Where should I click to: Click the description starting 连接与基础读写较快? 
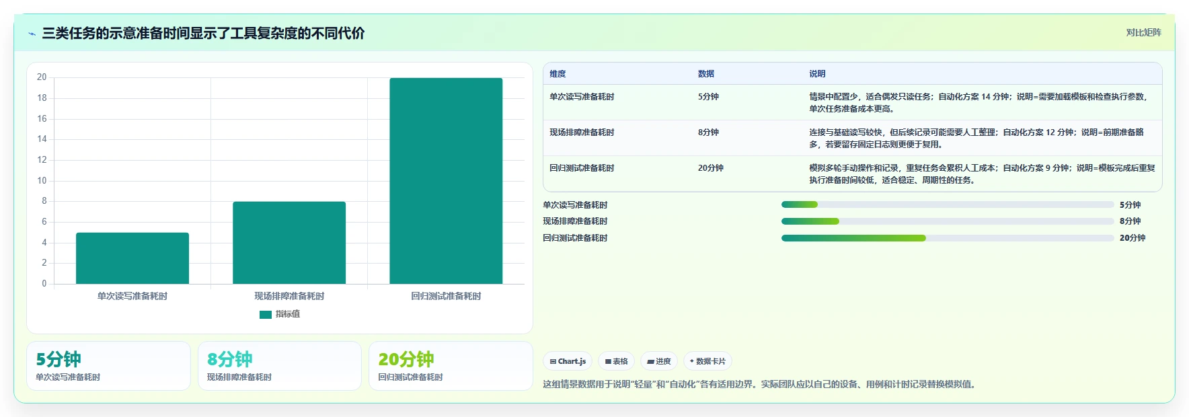click(x=976, y=139)
